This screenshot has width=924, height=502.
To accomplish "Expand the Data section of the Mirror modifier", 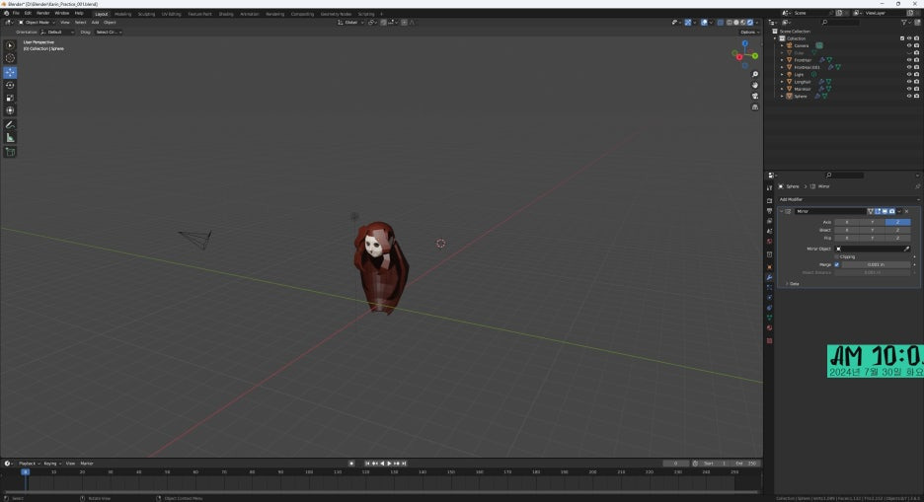I will [x=794, y=283].
